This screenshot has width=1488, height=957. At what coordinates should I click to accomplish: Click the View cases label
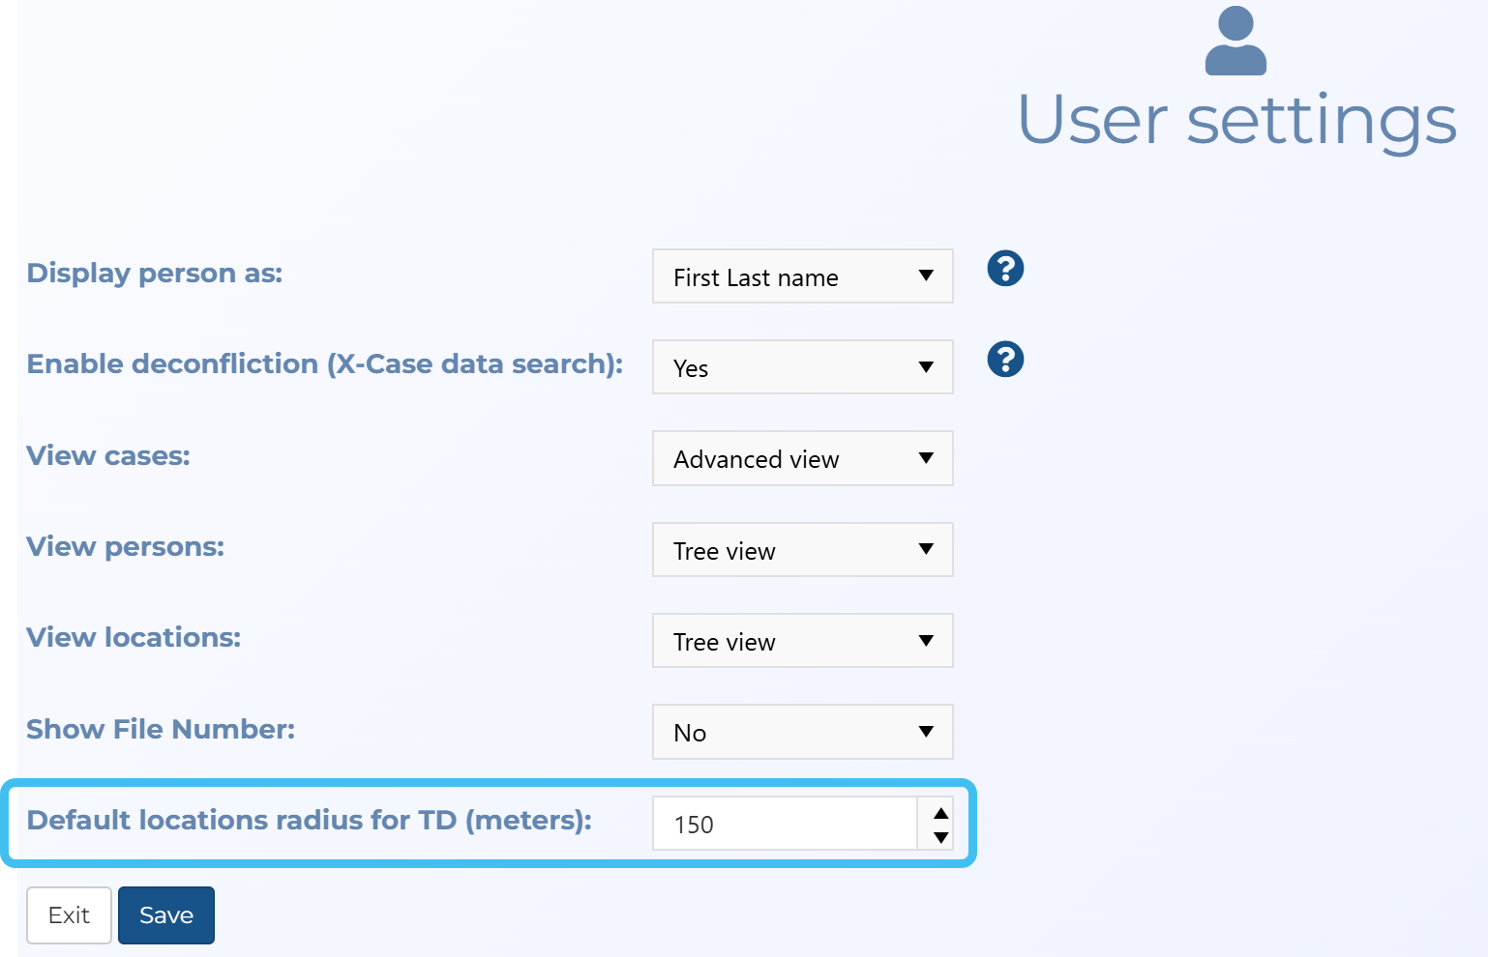(x=108, y=455)
